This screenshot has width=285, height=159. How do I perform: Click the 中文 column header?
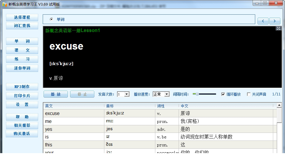(226, 106)
